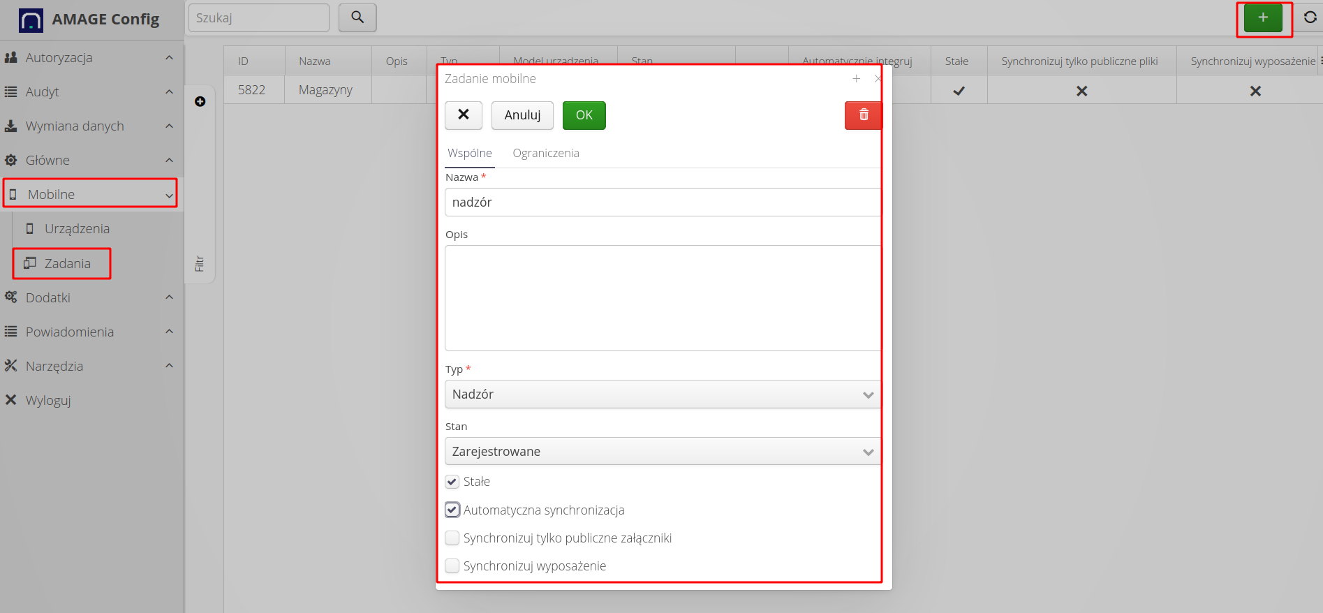Click the X icon button beside Anuluj
The image size is (1323, 613).
(463, 115)
